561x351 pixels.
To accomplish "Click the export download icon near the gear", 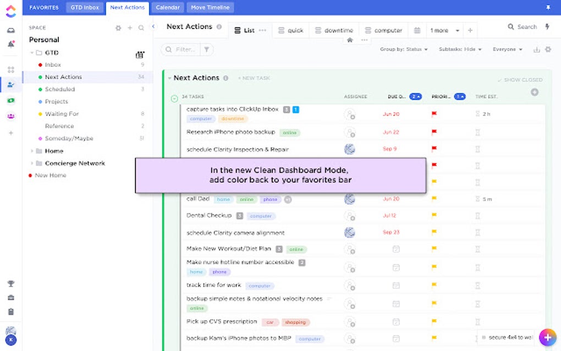I will coord(537,49).
